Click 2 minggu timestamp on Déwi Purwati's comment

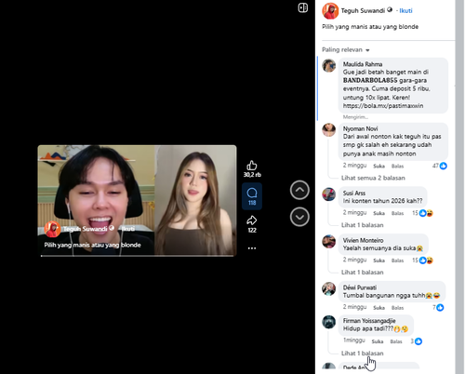coord(354,307)
